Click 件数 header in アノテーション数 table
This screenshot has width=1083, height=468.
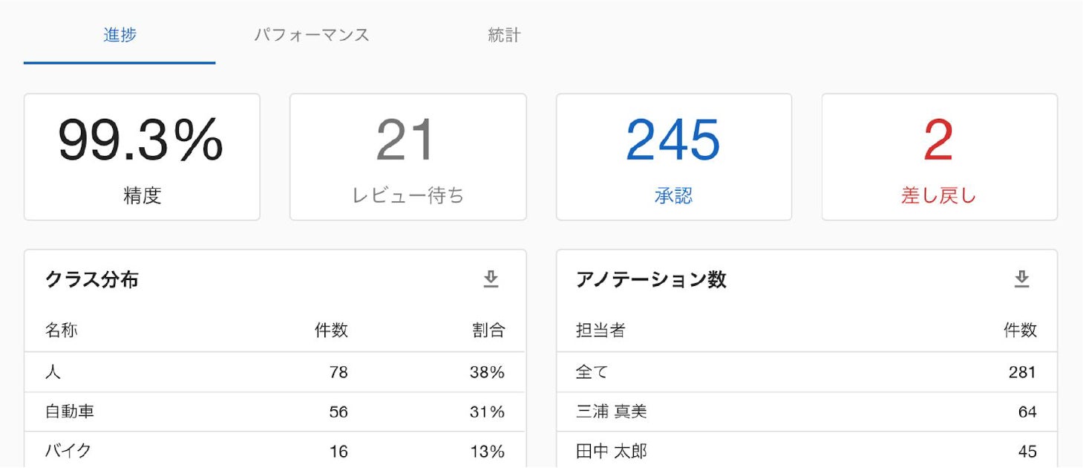[x=1020, y=331]
